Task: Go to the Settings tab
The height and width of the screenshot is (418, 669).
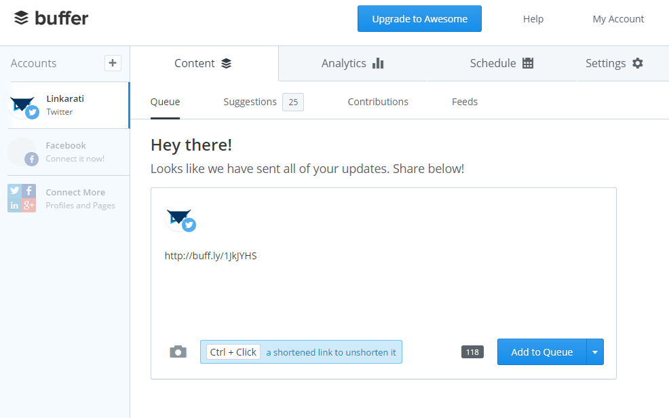Action: tap(613, 63)
